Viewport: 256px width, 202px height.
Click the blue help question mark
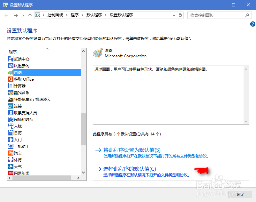pos(253,24)
